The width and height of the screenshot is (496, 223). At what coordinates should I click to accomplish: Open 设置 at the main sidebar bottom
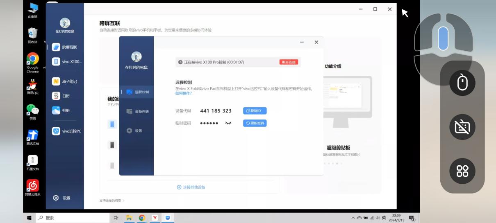[62, 198]
